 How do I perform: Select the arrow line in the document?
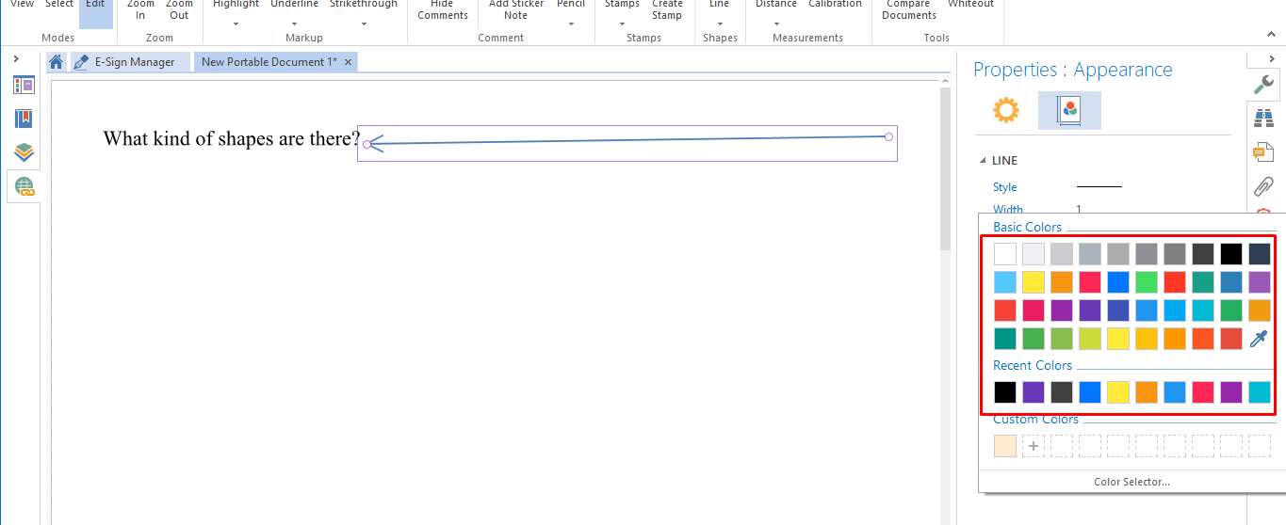click(627, 141)
